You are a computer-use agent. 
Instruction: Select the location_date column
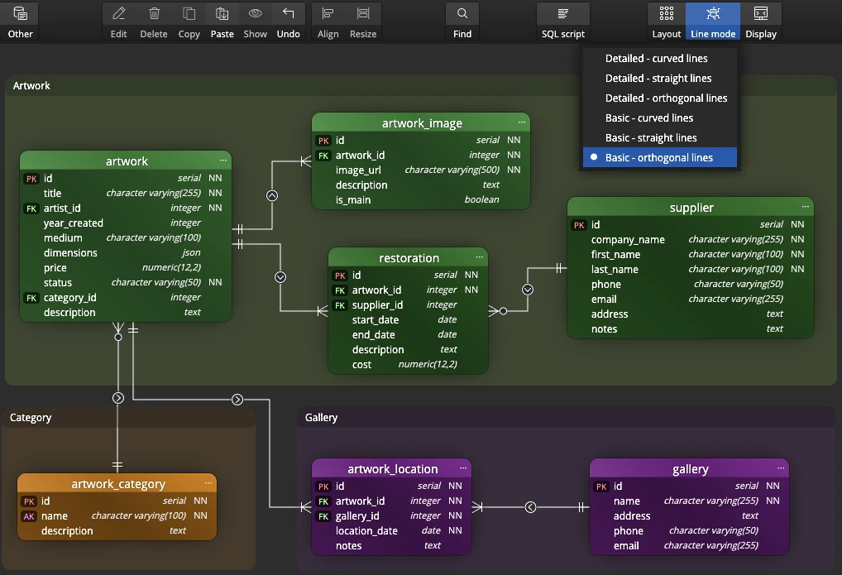tap(391, 531)
